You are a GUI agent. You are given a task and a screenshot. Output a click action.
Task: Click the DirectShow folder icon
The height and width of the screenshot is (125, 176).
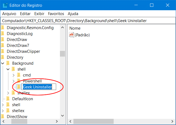pos(3,117)
